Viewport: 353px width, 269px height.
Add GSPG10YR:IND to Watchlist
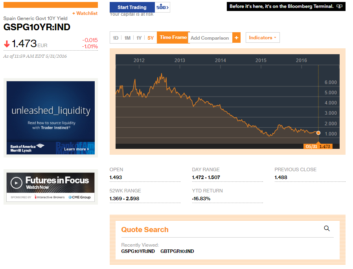[85, 13]
